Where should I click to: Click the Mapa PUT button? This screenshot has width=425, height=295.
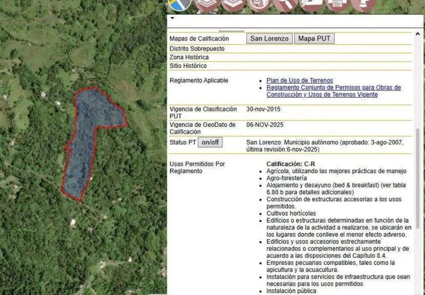[314, 39]
